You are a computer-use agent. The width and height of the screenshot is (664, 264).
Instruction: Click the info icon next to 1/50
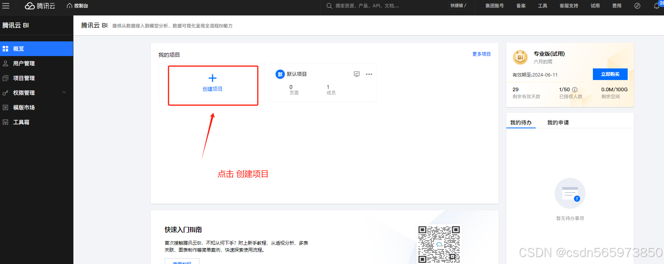click(575, 90)
